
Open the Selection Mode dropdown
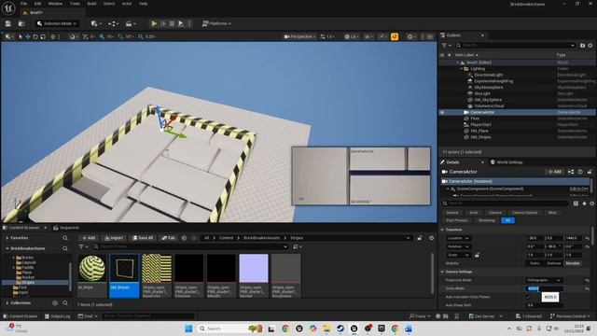pos(57,23)
